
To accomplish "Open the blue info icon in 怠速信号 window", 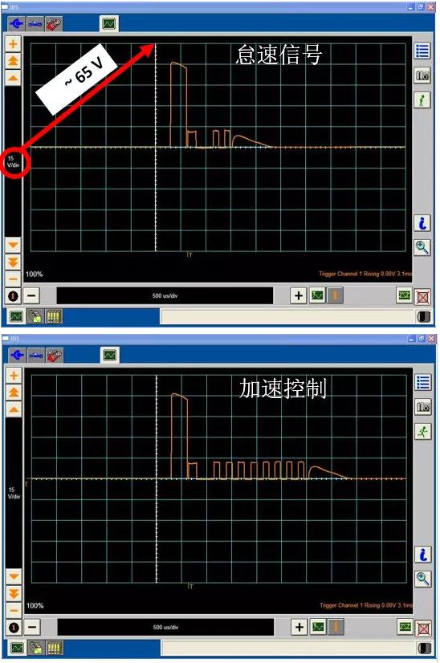I will pos(422,223).
